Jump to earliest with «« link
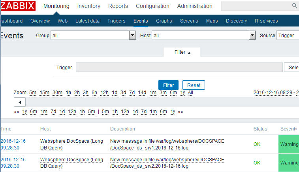 17,112
